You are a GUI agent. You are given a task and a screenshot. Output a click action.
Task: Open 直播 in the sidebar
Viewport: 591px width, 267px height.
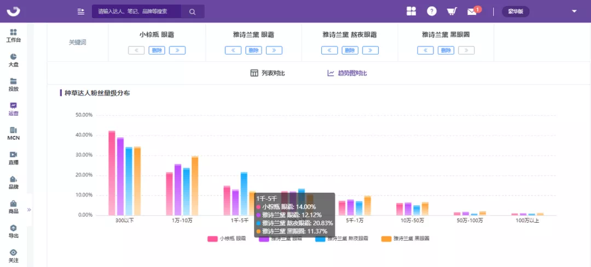click(14, 158)
